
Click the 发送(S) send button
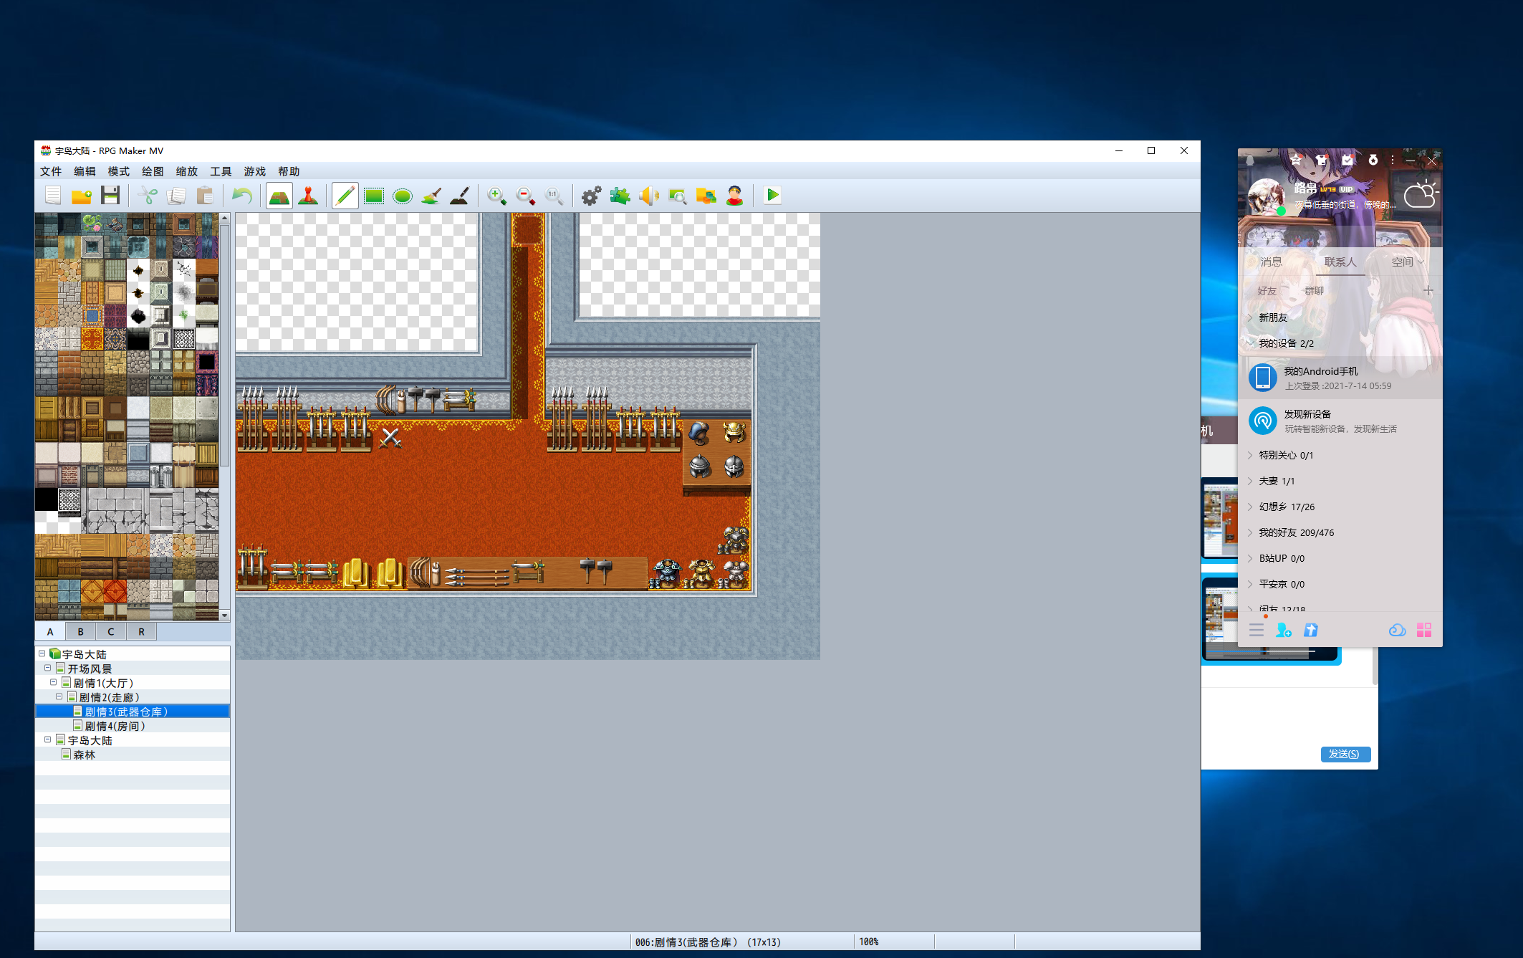point(1345,754)
